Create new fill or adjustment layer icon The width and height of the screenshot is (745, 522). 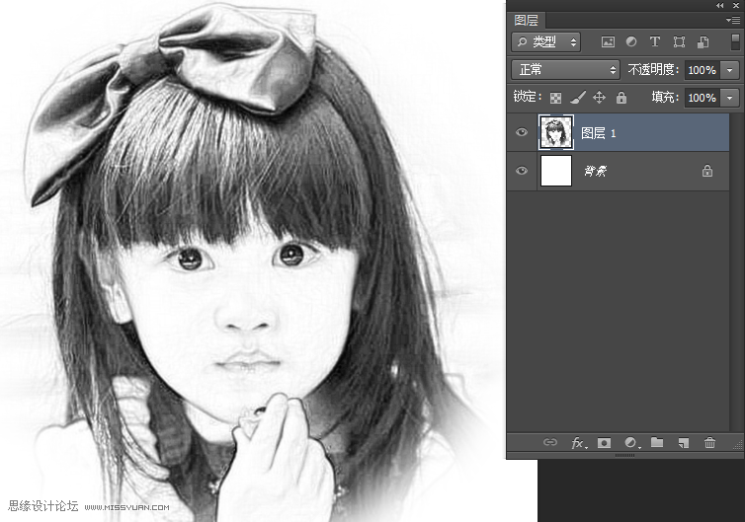(631, 443)
